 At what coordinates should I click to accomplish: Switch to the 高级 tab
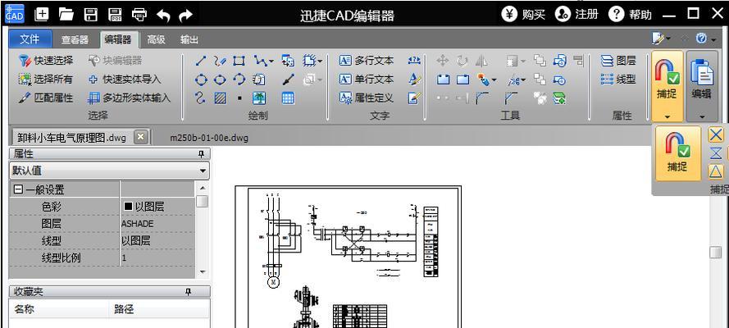point(156,39)
